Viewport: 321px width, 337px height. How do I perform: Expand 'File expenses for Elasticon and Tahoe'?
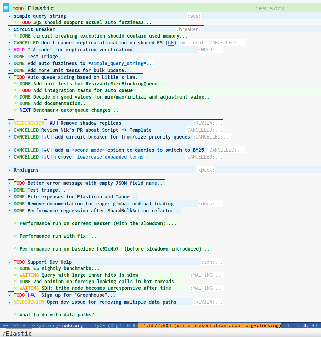(83, 197)
